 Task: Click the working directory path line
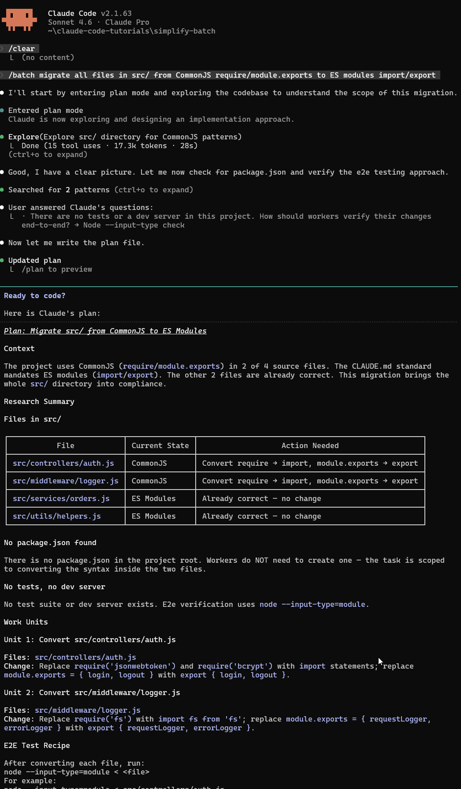(x=131, y=31)
